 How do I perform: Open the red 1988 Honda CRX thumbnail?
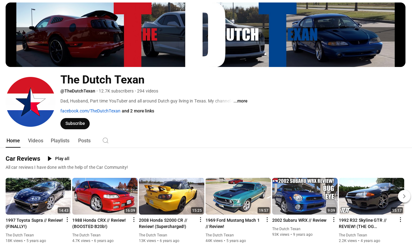point(105,196)
